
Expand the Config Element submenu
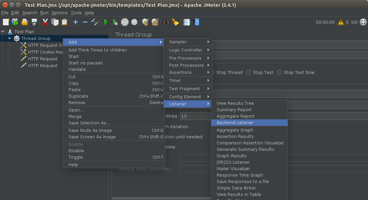tap(188, 97)
